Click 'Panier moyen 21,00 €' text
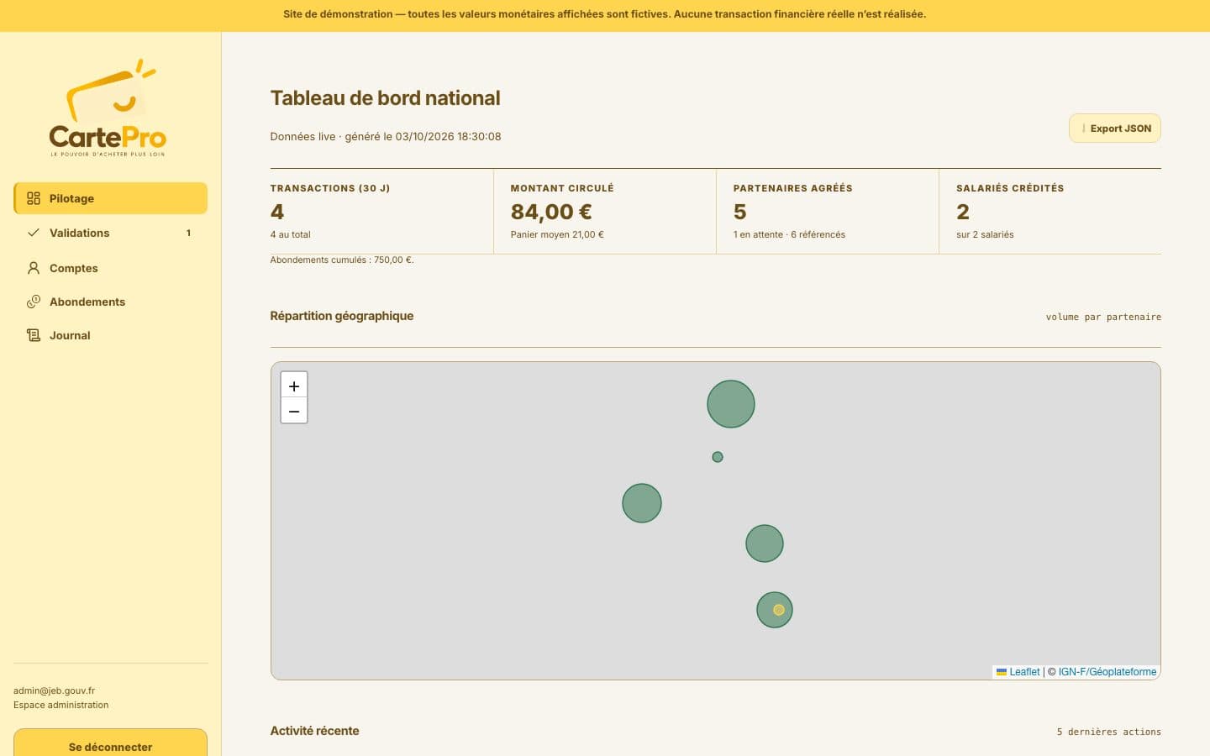 point(557,234)
